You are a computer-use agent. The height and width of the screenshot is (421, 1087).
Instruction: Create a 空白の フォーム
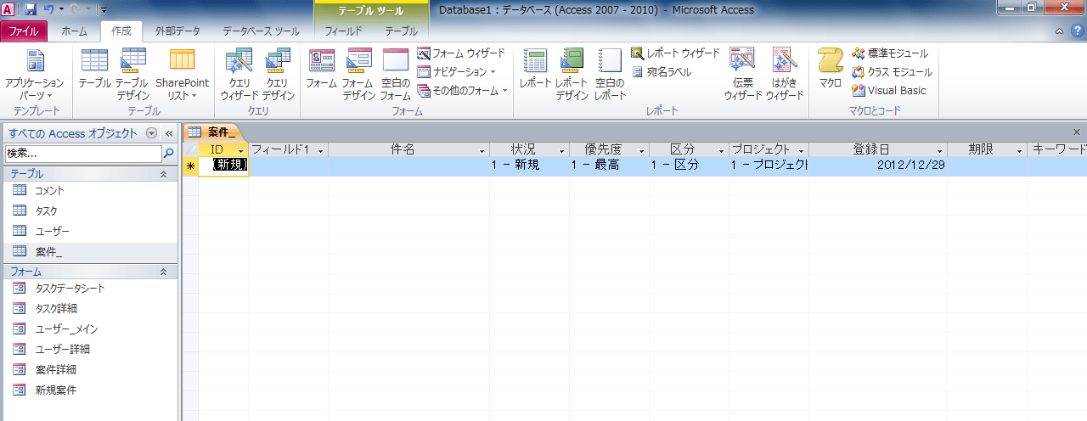click(x=396, y=75)
